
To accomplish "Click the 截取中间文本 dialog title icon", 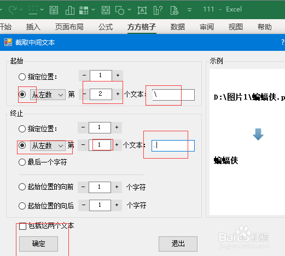I will click(8, 42).
